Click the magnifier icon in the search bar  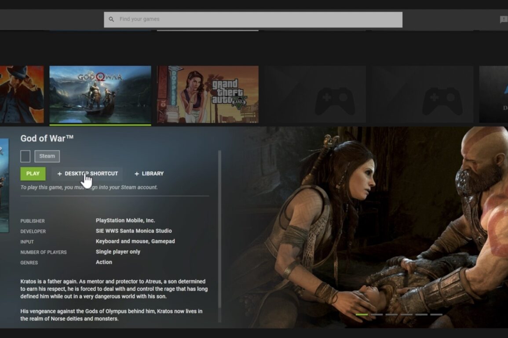point(111,19)
